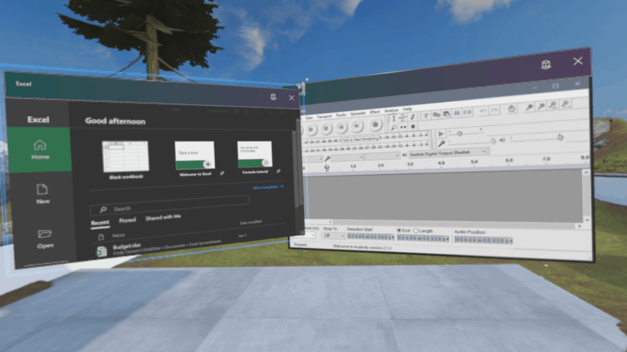Screen dimensions: 627x352
Task: Click the Audacity Silence audio icon
Action: [x=467, y=112]
